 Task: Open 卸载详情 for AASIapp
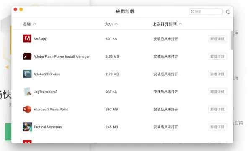217,39
